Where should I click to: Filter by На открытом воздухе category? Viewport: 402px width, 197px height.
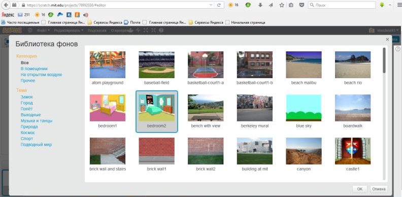(x=41, y=75)
